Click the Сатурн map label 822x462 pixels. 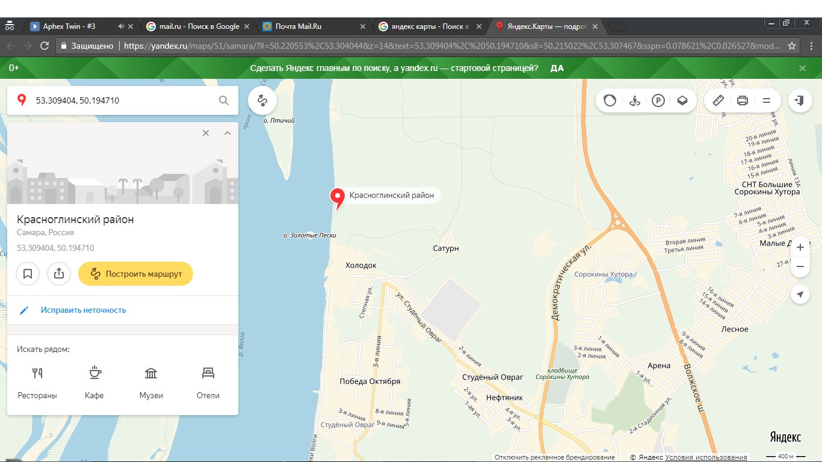[446, 248]
